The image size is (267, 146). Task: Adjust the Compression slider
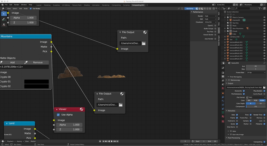[x=256, y=107]
